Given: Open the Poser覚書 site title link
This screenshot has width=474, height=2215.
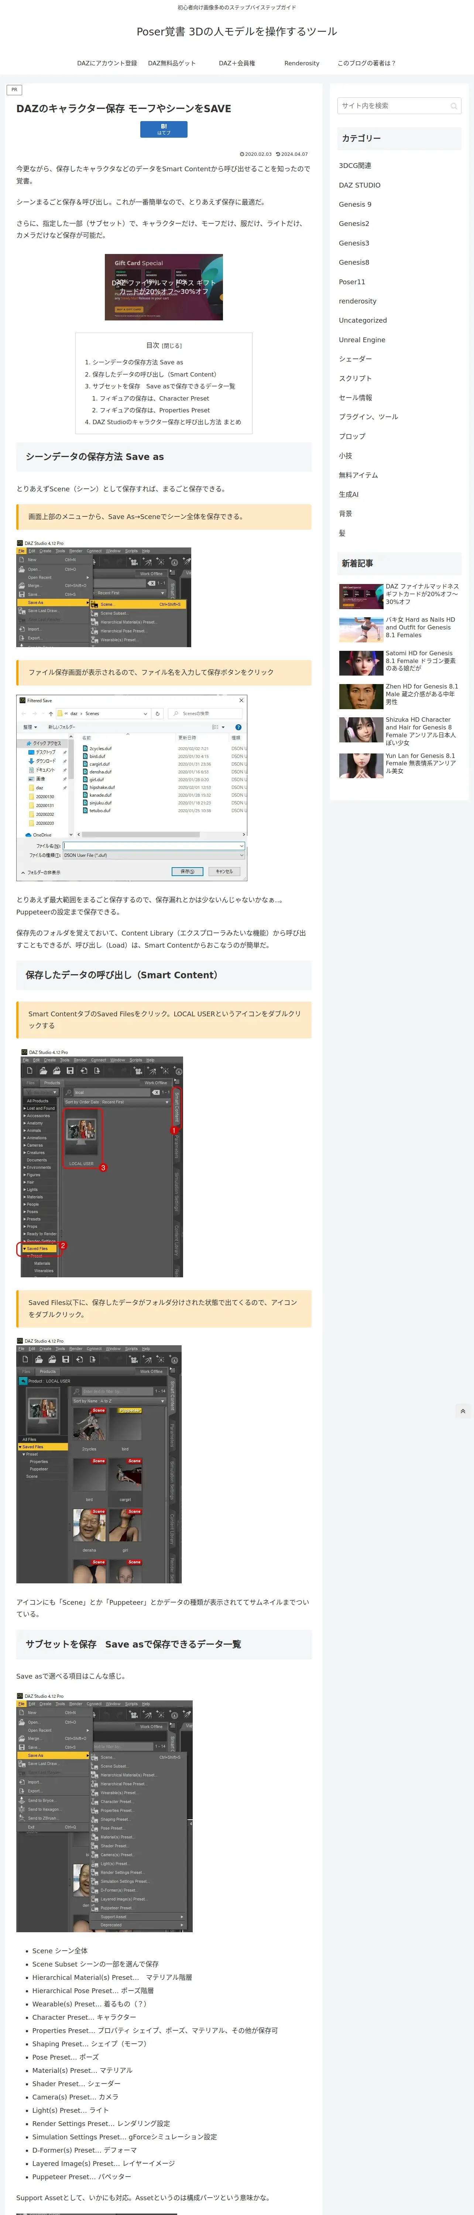Looking at the screenshot, I should [237, 31].
